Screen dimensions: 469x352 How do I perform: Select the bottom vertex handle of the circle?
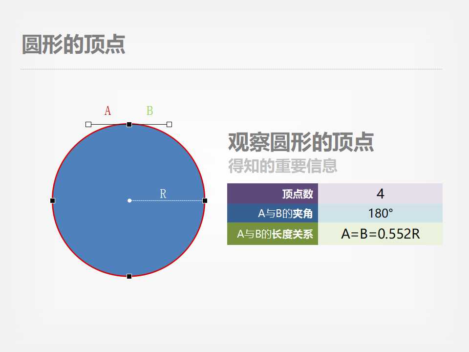click(129, 276)
